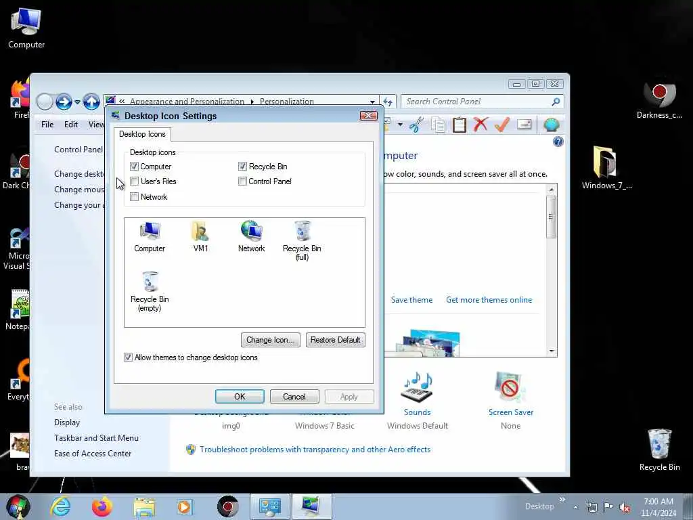Viewport: 693px width, 520px height.
Task: Click the orange checkmark Properties toolbar icon
Action: click(502, 125)
